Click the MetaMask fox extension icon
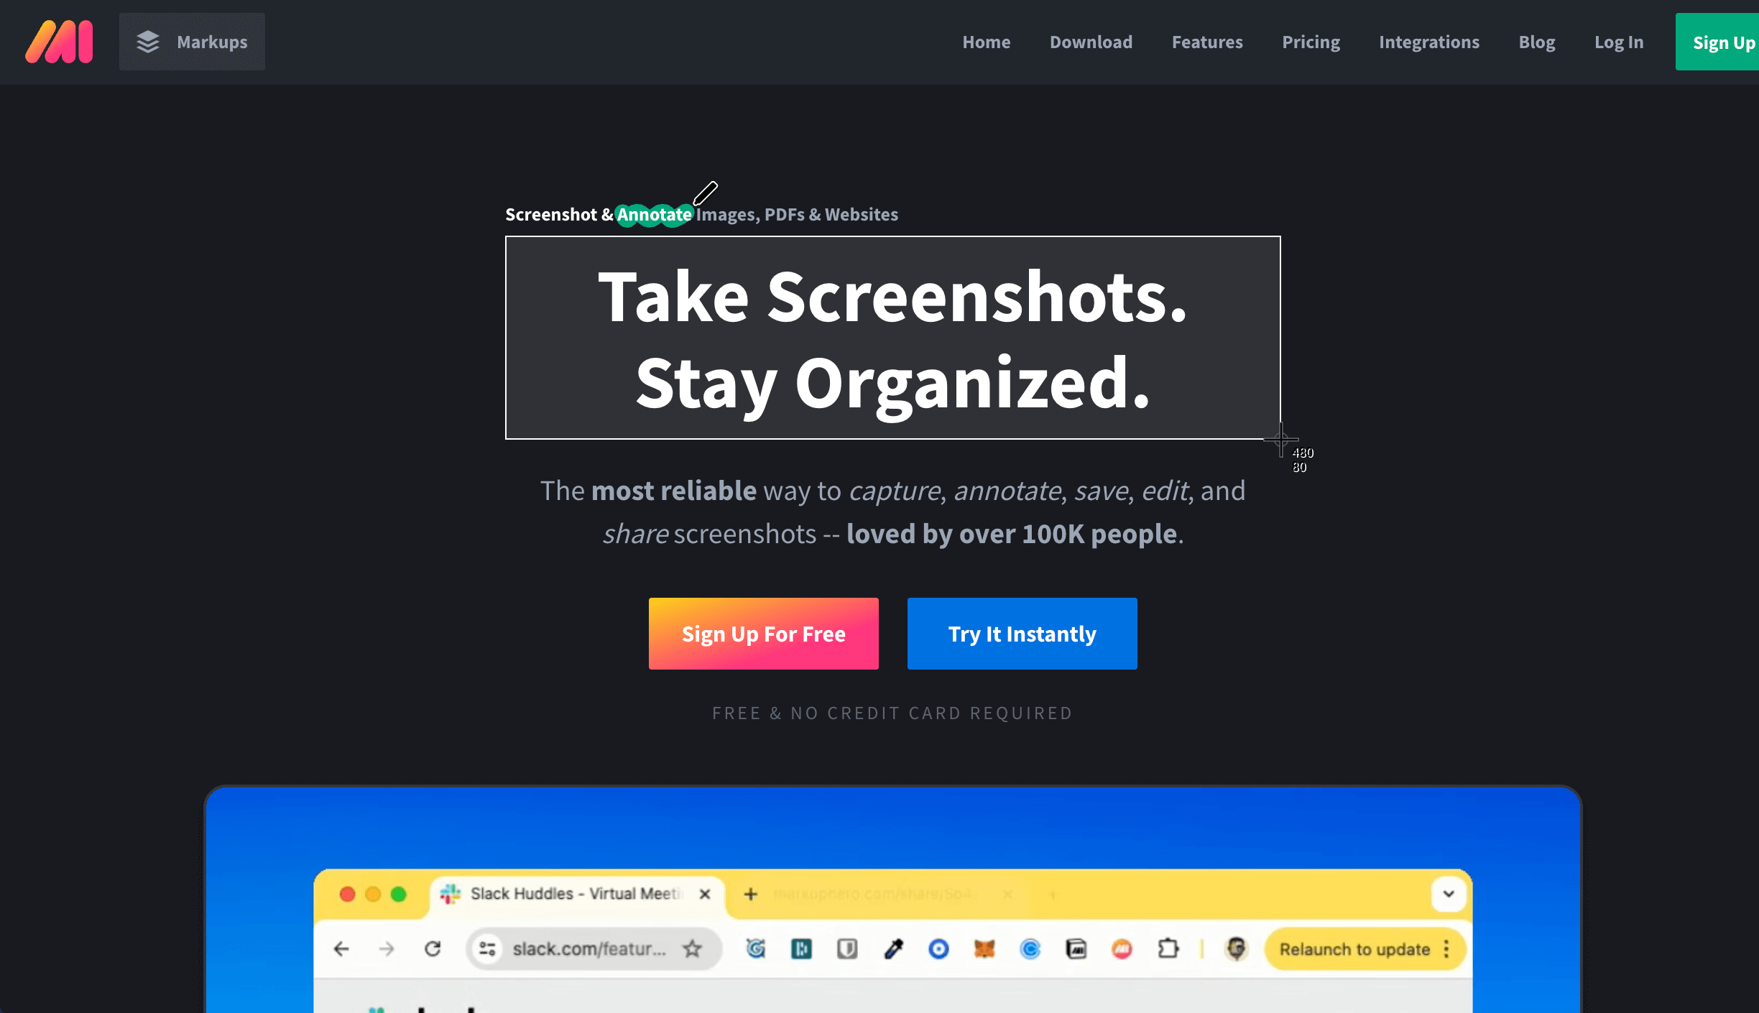Image resolution: width=1759 pixels, height=1013 pixels. [984, 949]
